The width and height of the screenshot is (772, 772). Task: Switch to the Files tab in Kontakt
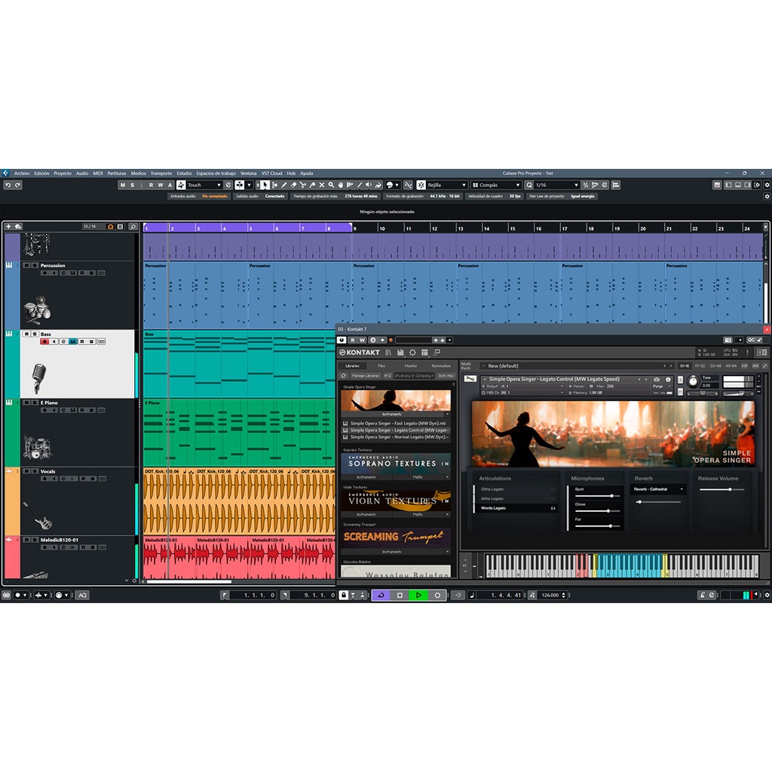tap(381, 366)
